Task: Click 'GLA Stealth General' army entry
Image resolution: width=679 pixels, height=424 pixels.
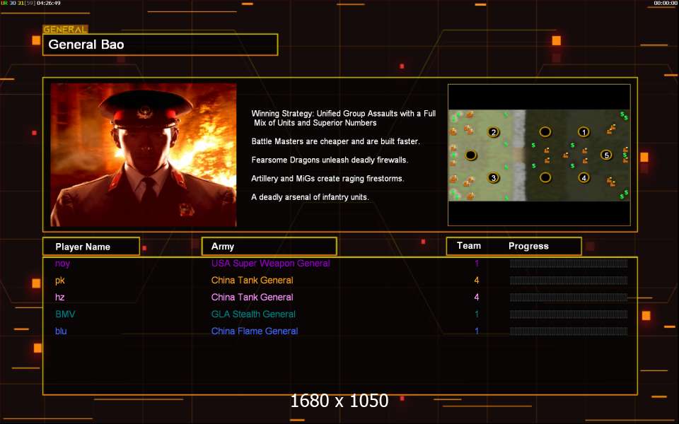Action: click(x=253, y=314)
